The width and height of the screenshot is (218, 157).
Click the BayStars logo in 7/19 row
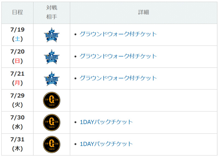point(51,35)
